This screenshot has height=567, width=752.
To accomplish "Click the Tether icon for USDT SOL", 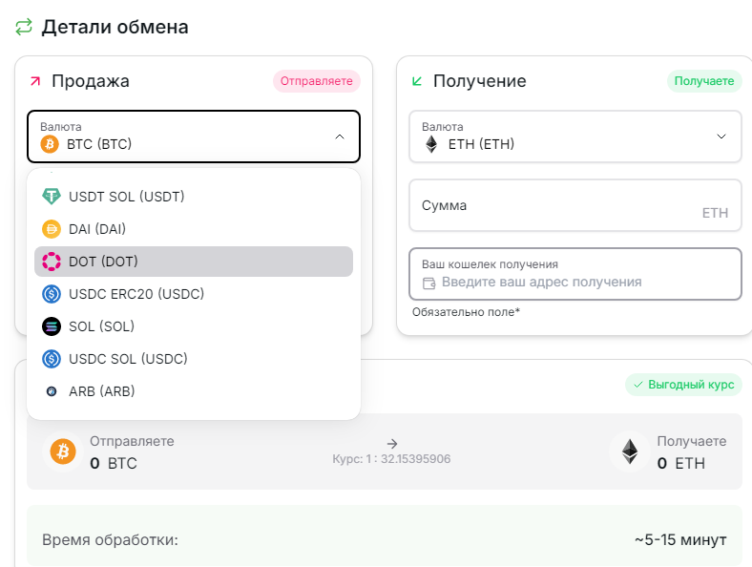I will [52, 197].
